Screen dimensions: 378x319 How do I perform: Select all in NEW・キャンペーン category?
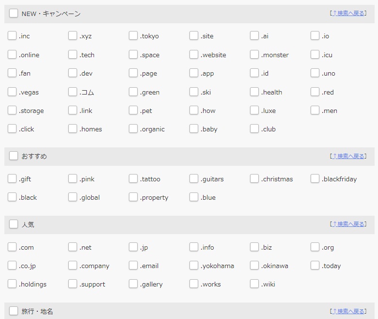[x=14, y=13]
